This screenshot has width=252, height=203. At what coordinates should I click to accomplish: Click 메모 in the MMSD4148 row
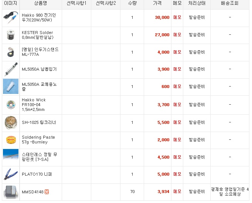pyautogui.click(x=177, y=192)
